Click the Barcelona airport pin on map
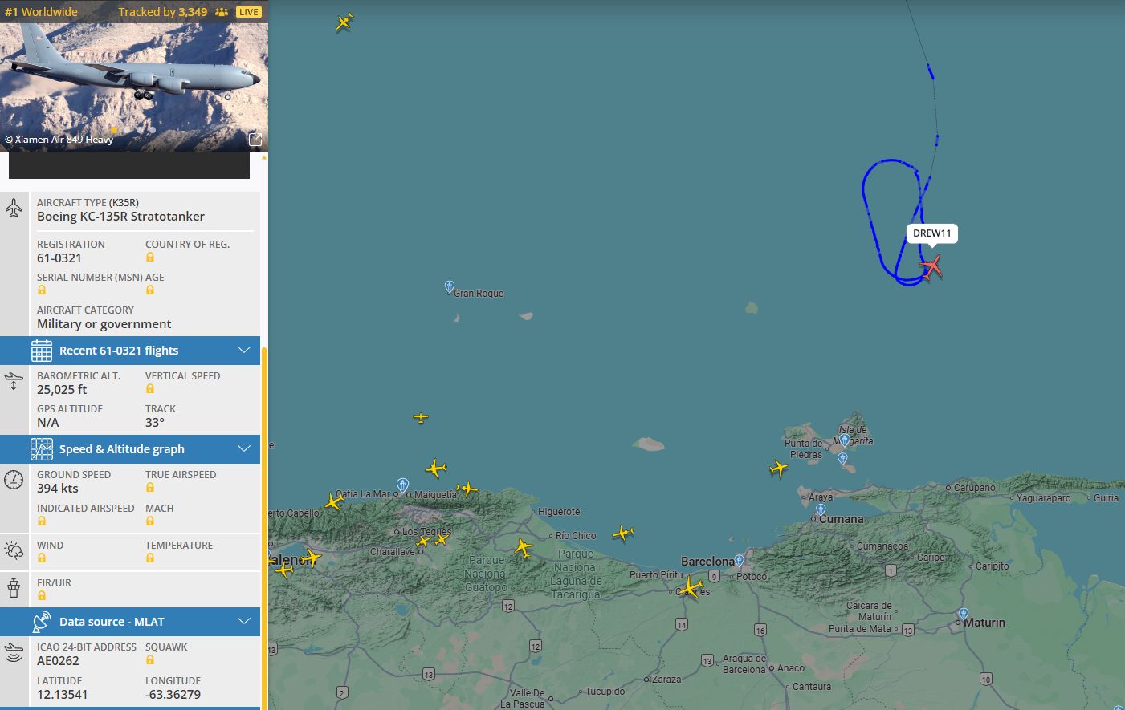Viewport: 1125px width, 710px height. click(739, 560)
